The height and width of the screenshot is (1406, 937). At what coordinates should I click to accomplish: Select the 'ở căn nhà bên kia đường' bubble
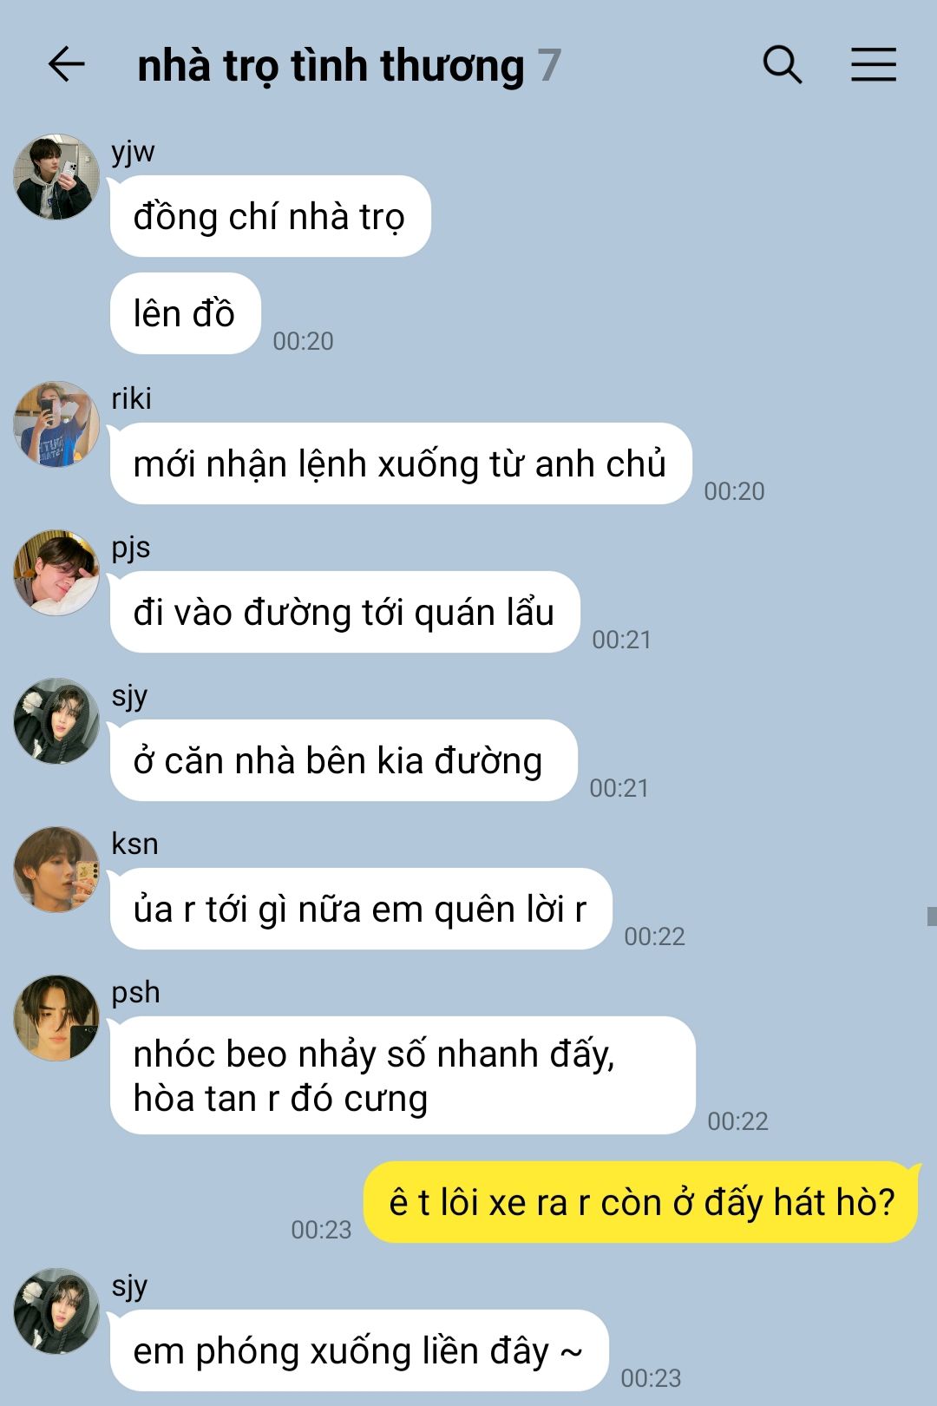click(x=343, y=760)
